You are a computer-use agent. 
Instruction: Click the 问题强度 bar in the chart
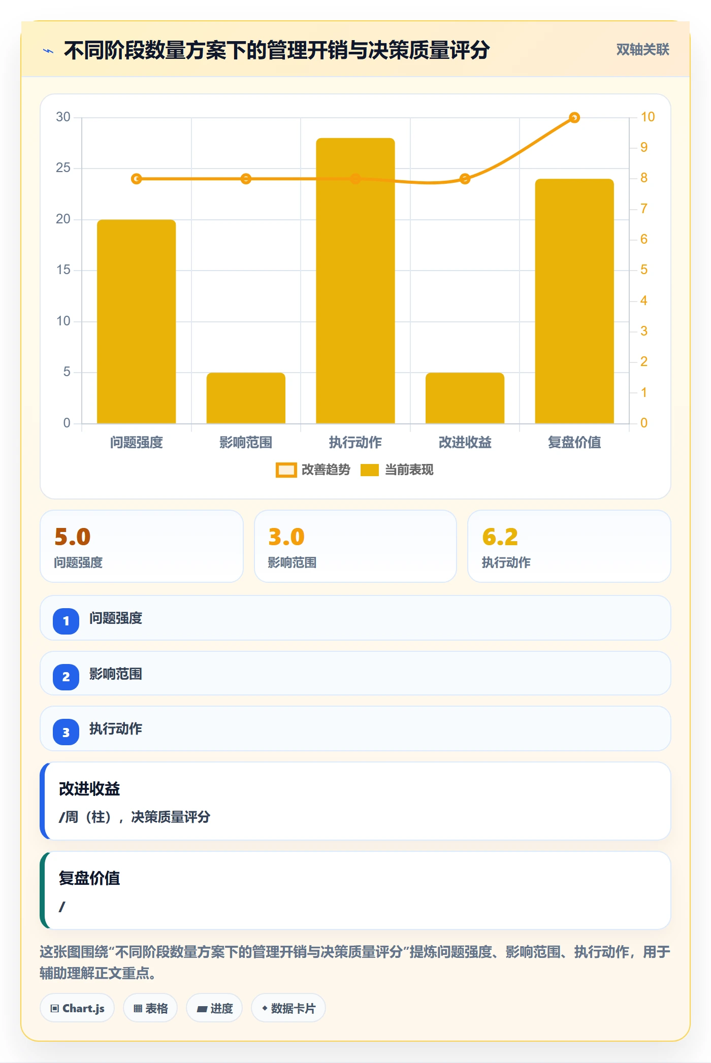(137, 321)
